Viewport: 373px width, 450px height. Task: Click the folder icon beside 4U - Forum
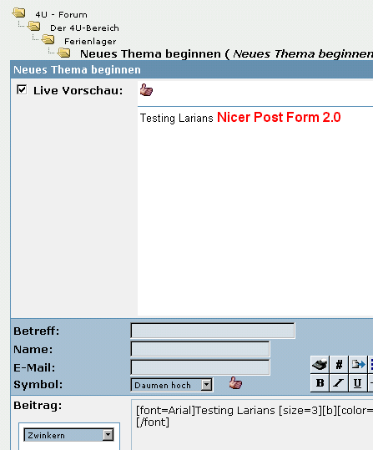tap(19, 13)
